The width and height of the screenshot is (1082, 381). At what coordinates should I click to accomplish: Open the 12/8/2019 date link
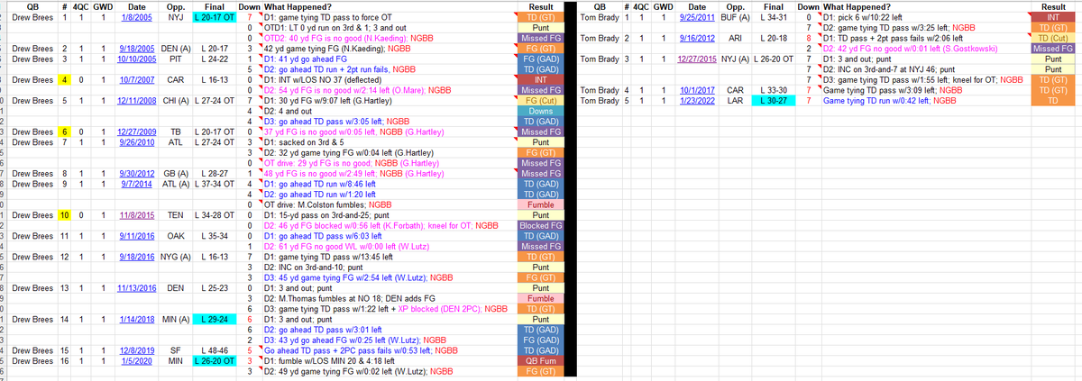click(137, 350)
